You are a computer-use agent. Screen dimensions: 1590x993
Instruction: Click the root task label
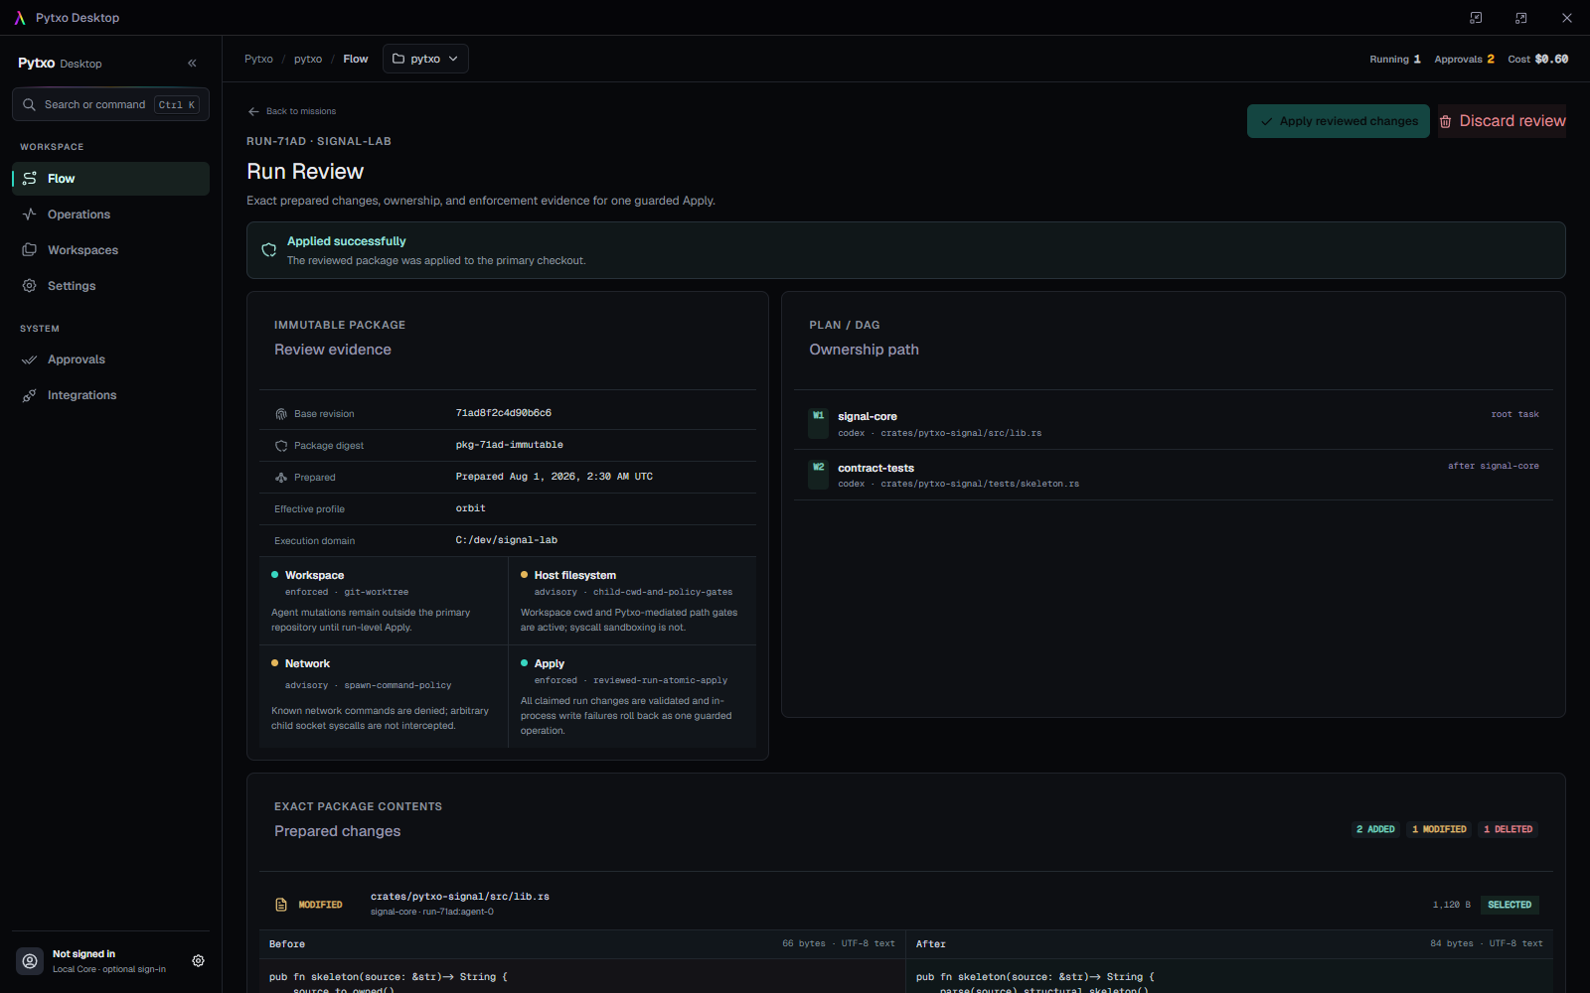coord(1514,414)
